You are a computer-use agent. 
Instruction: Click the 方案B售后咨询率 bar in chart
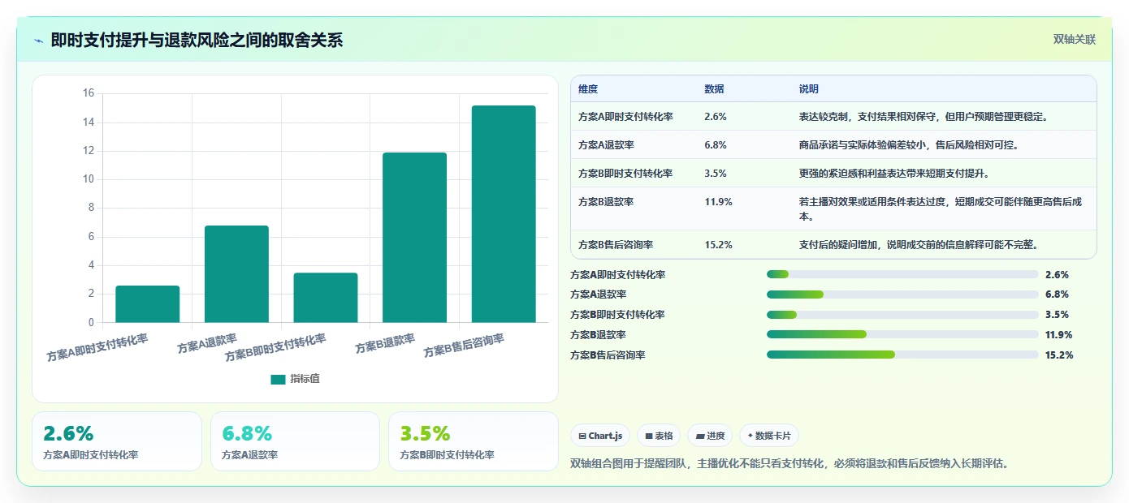504,214
